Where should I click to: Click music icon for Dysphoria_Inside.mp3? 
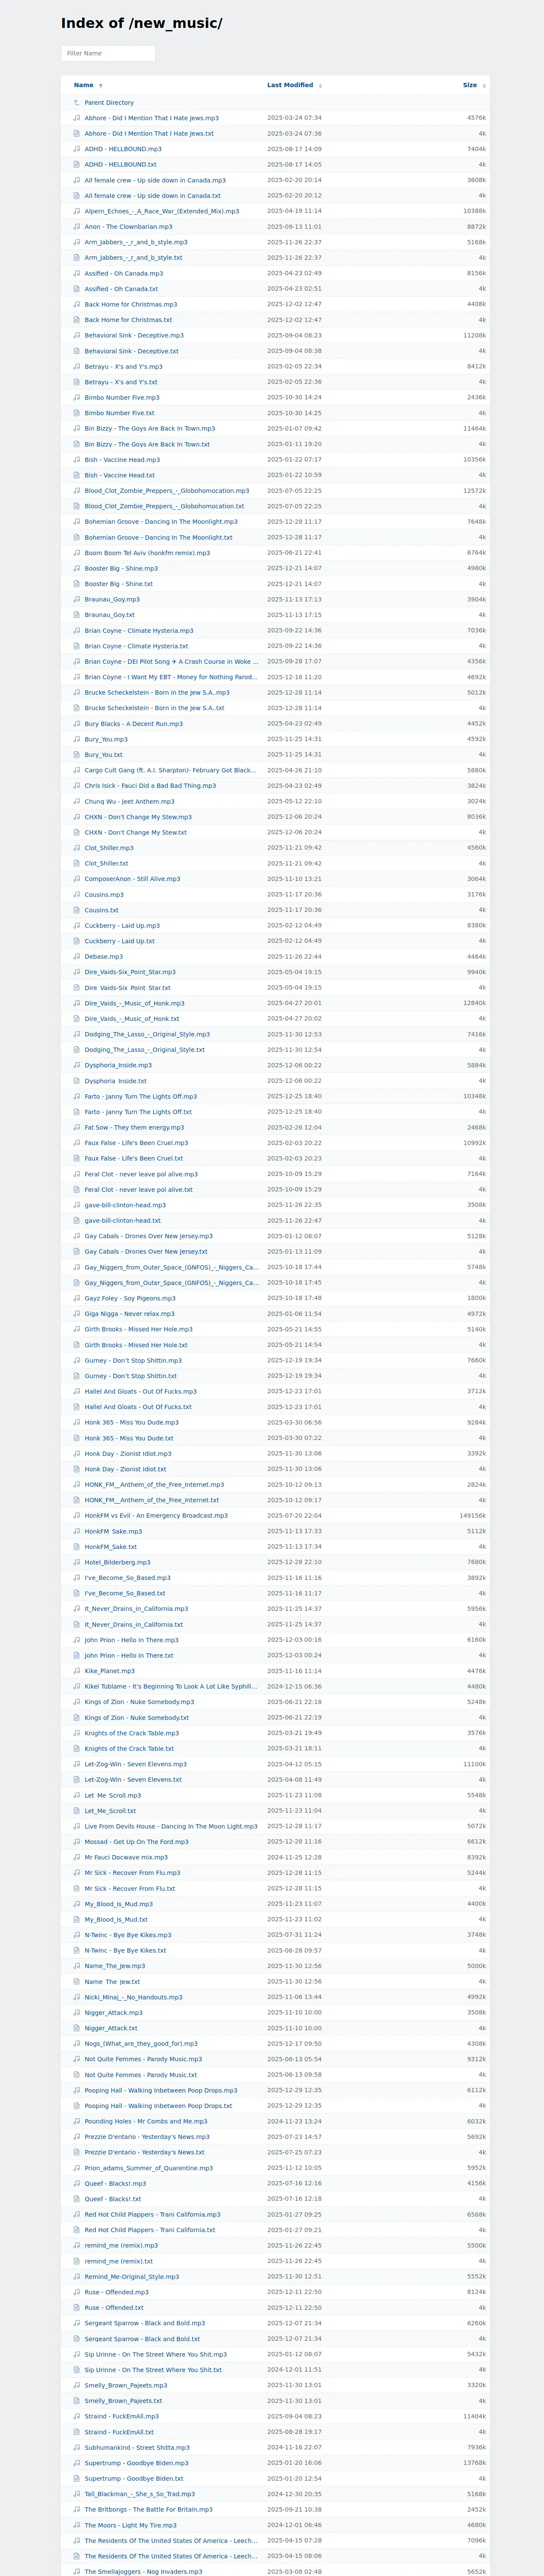point(76,1065)
